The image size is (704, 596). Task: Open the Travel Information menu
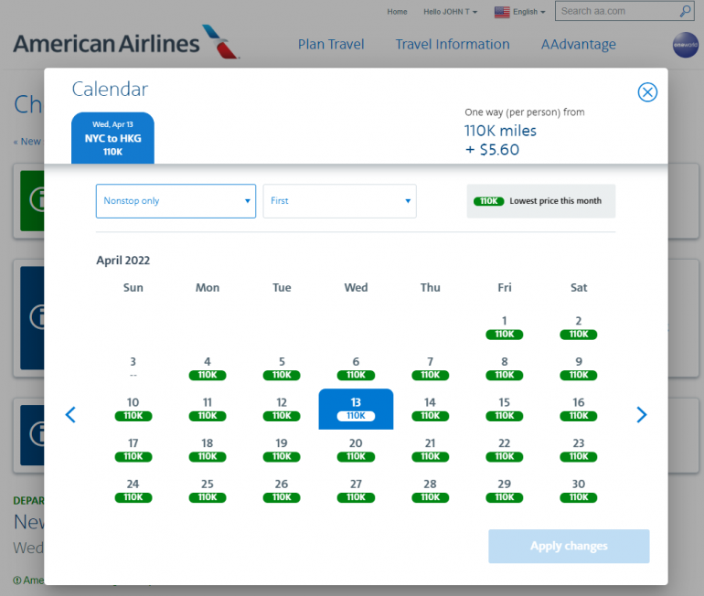pos(453,44)
